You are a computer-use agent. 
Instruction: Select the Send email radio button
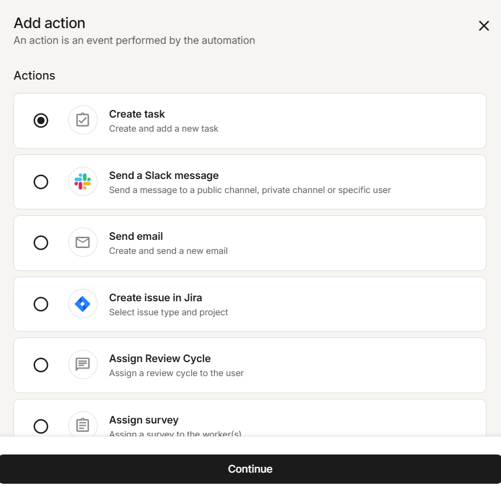(x=40, y=242)
